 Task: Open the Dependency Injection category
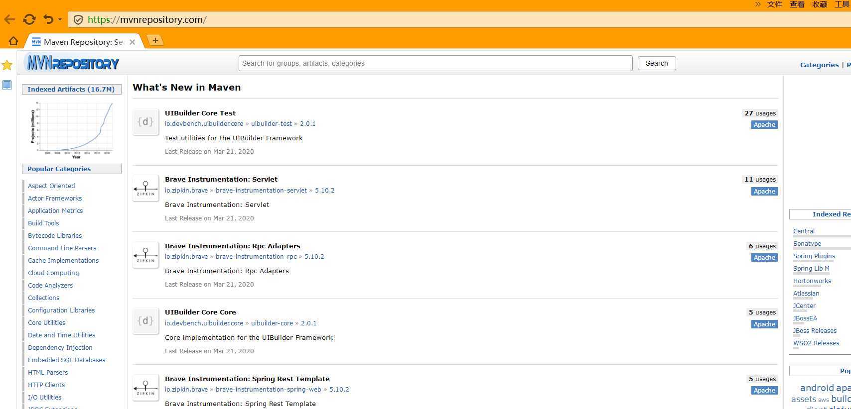click(60, 348)
